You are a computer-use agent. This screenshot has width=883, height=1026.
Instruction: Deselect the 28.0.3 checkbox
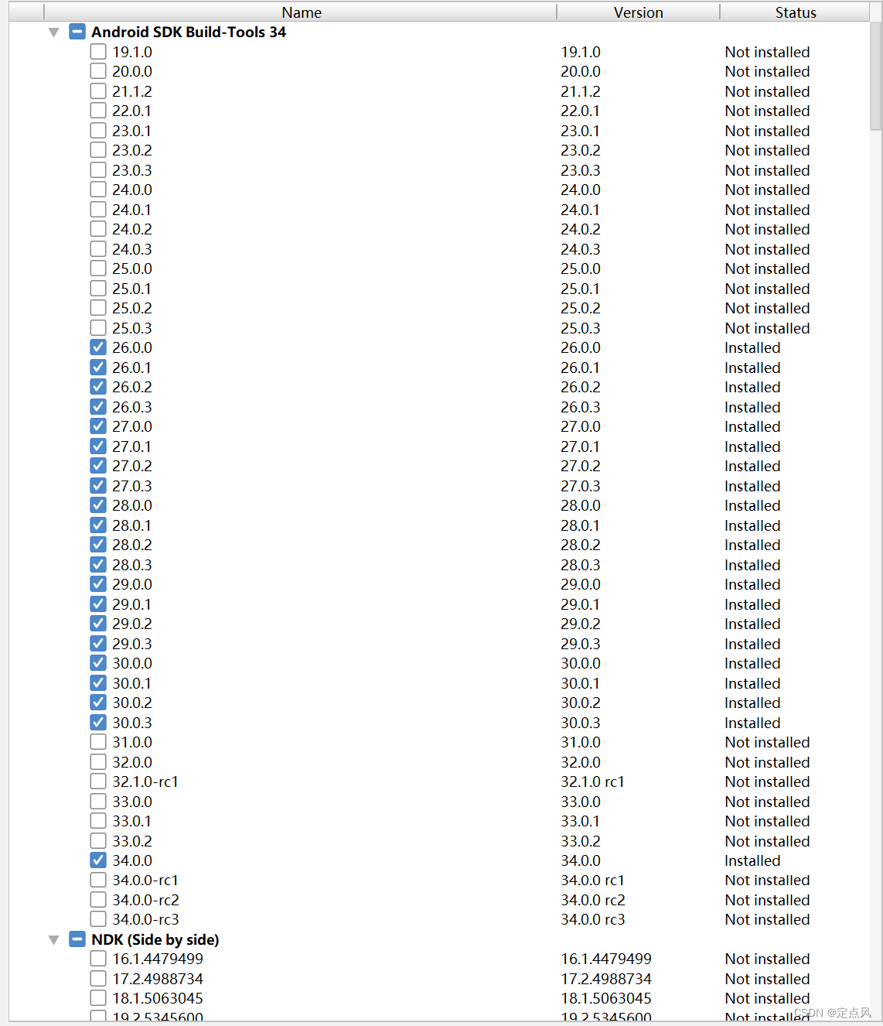point(98,565)
